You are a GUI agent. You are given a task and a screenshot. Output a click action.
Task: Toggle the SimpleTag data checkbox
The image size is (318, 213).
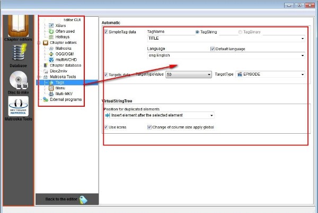coord(106,32)
